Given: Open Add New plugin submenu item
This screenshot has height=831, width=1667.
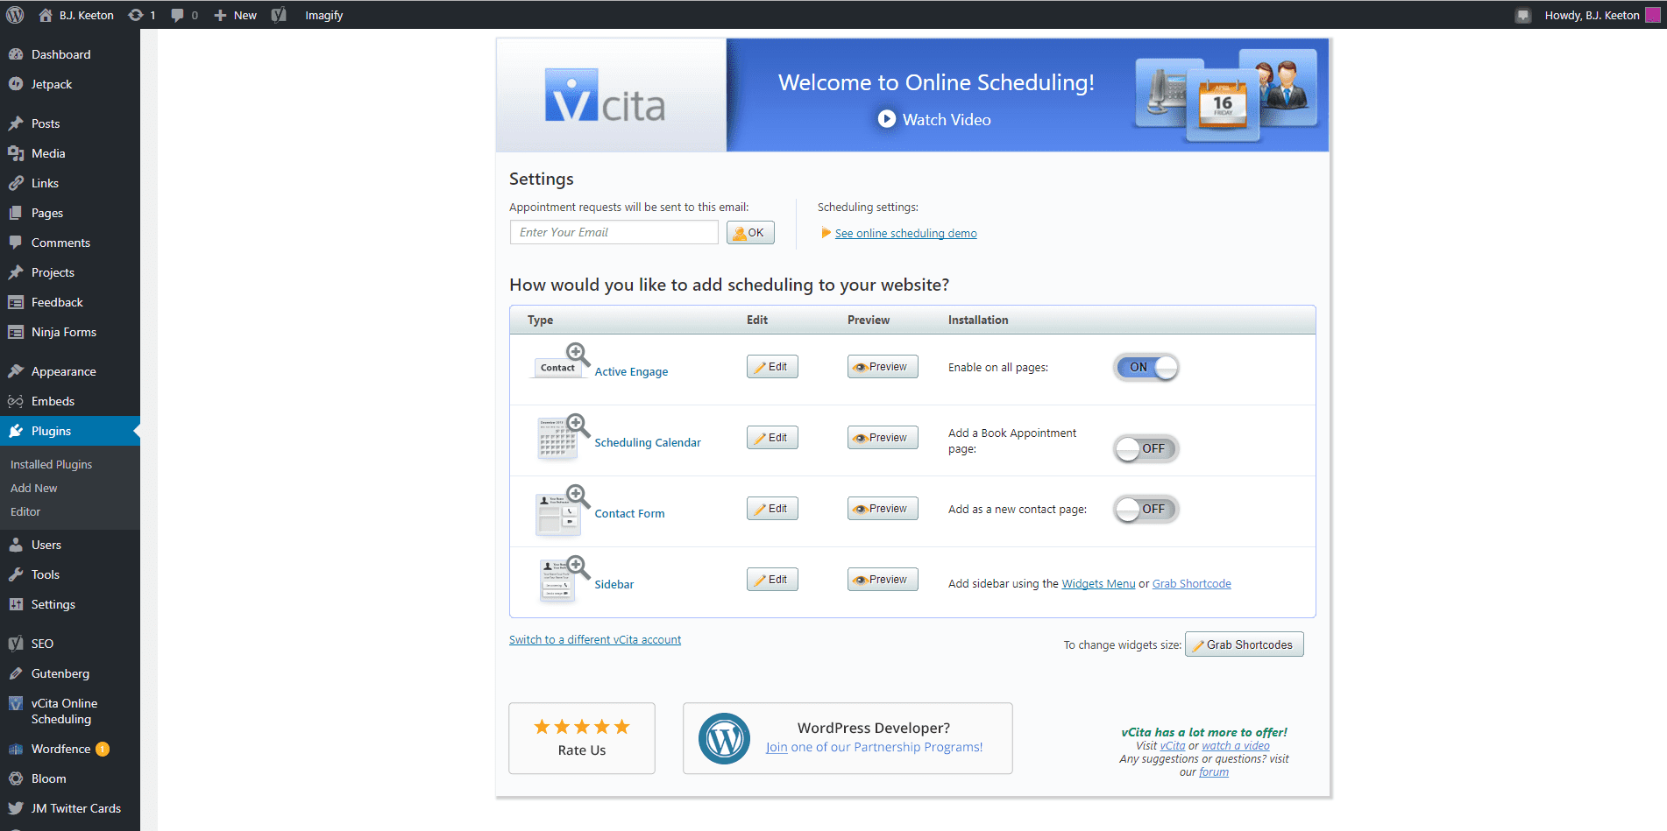Looking at the screenshot, I should pyautogui.click(x=33, y=488).
